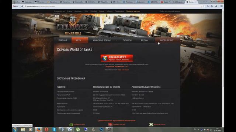Go back with the browser back arrow
236x132 pixels.
coord(22,6)
